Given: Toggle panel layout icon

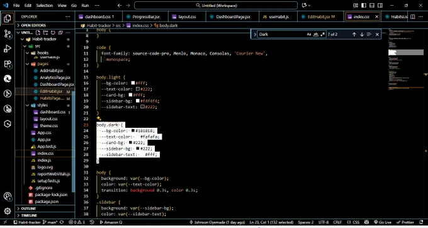Looking at the screenshot, I should (x=372, y=5).
